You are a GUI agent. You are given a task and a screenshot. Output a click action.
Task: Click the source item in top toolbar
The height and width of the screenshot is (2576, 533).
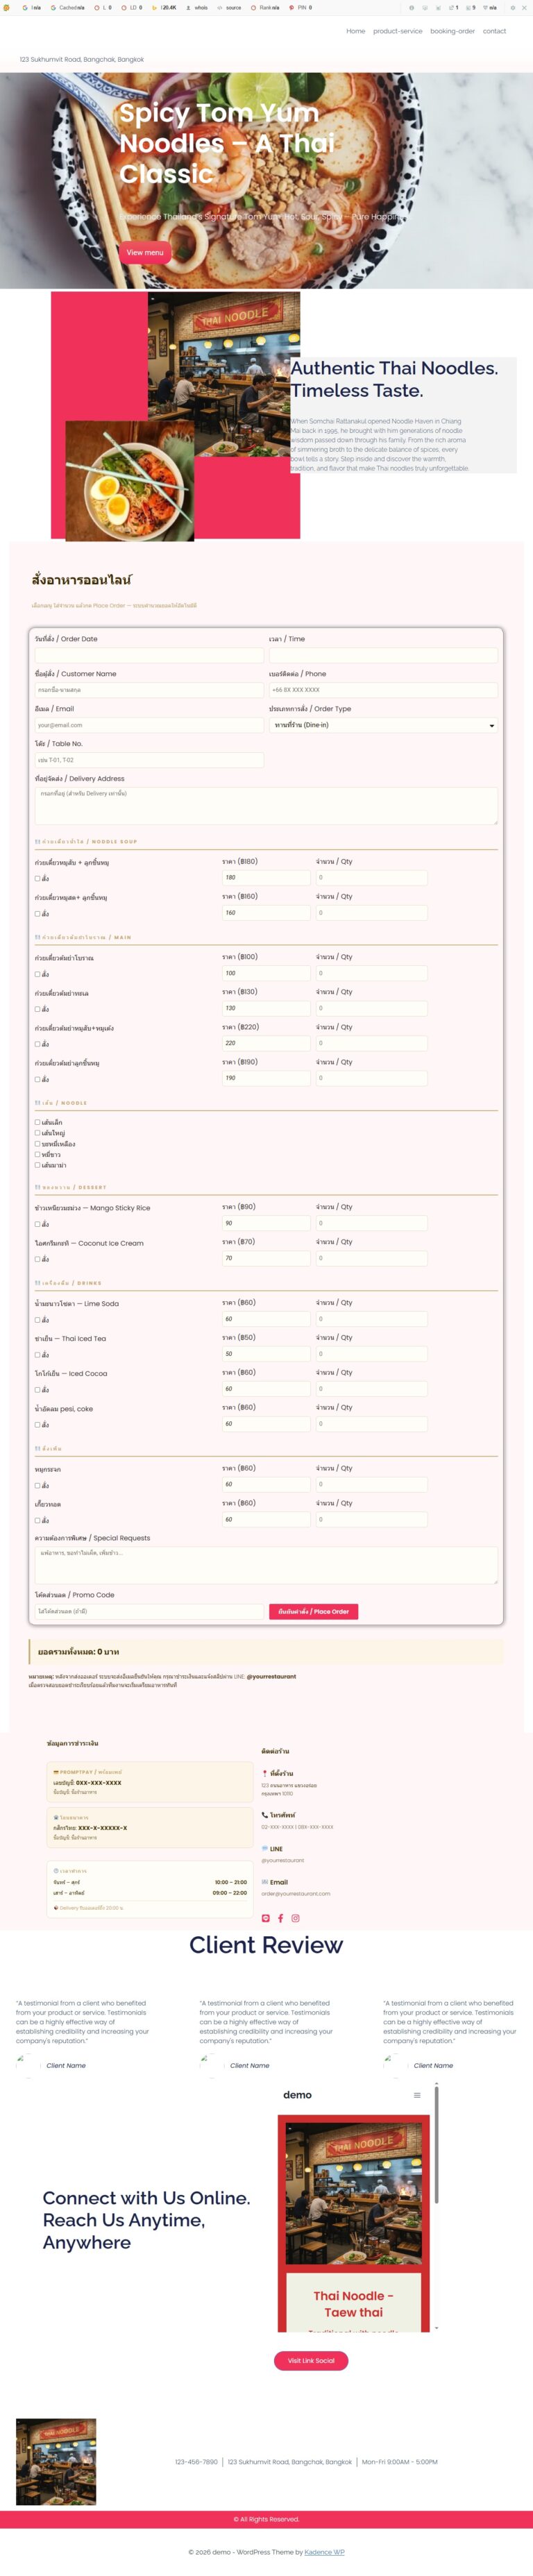228,7
